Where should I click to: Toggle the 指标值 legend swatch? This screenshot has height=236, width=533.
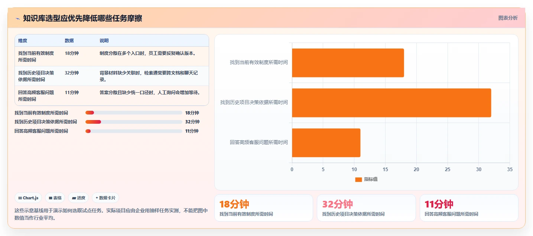click(x=358, y=179)
